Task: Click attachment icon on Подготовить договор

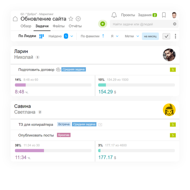Action: [58, 70]
